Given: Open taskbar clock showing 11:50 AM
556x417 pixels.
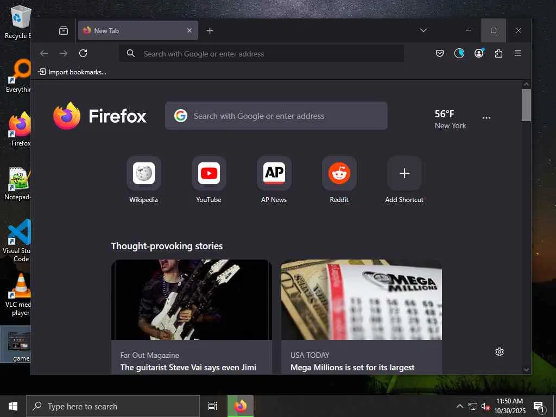Looking at the screenshot, I should coord(509,406).
